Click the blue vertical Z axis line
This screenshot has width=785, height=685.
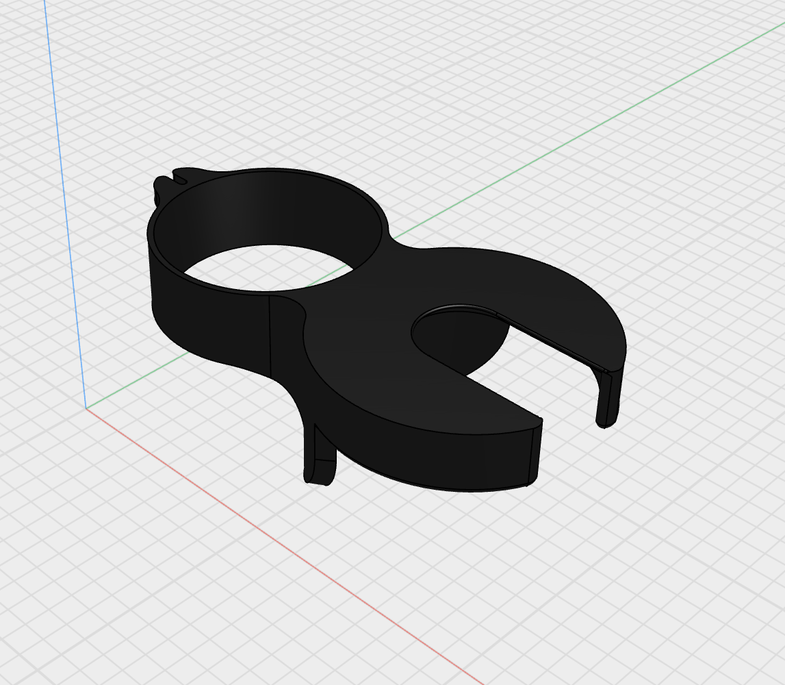[x=64, y=206]
